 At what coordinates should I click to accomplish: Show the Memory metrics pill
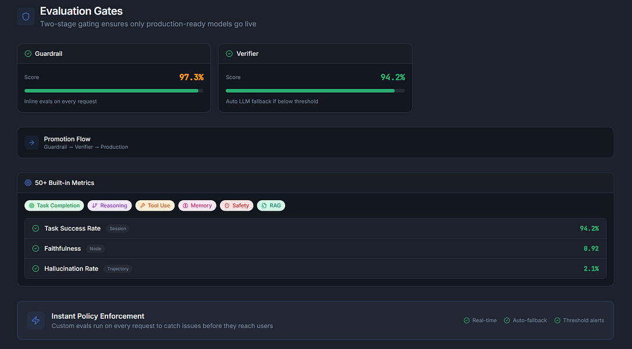tap(197, 205)
